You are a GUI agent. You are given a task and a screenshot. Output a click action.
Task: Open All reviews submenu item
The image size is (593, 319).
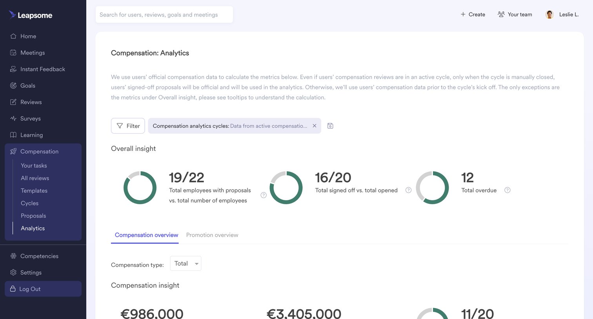coord(35,178)
